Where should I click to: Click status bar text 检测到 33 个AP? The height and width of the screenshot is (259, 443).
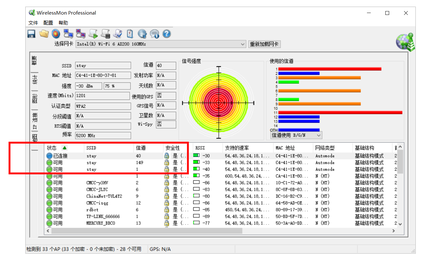[84, 249]
